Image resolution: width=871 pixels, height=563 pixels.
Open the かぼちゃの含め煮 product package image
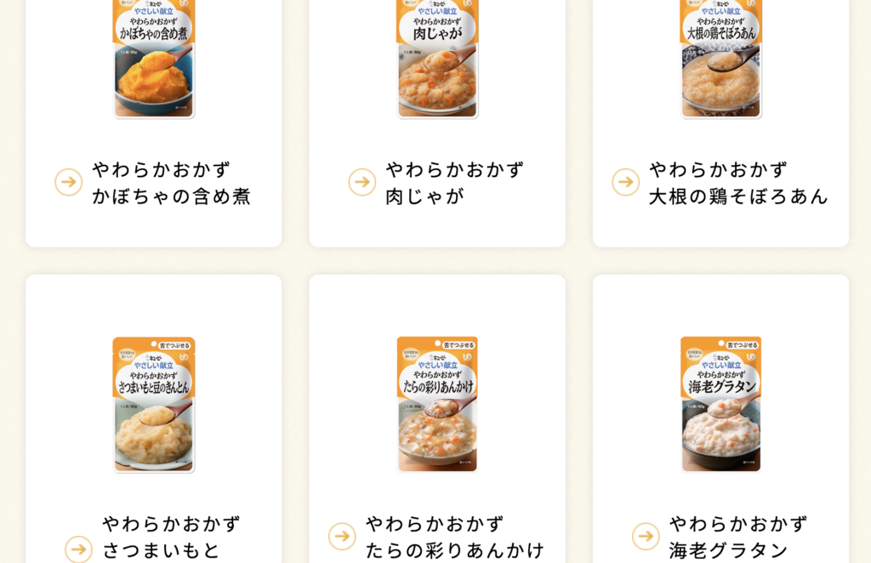154,59
